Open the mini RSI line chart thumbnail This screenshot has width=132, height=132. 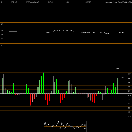(65, 126)
